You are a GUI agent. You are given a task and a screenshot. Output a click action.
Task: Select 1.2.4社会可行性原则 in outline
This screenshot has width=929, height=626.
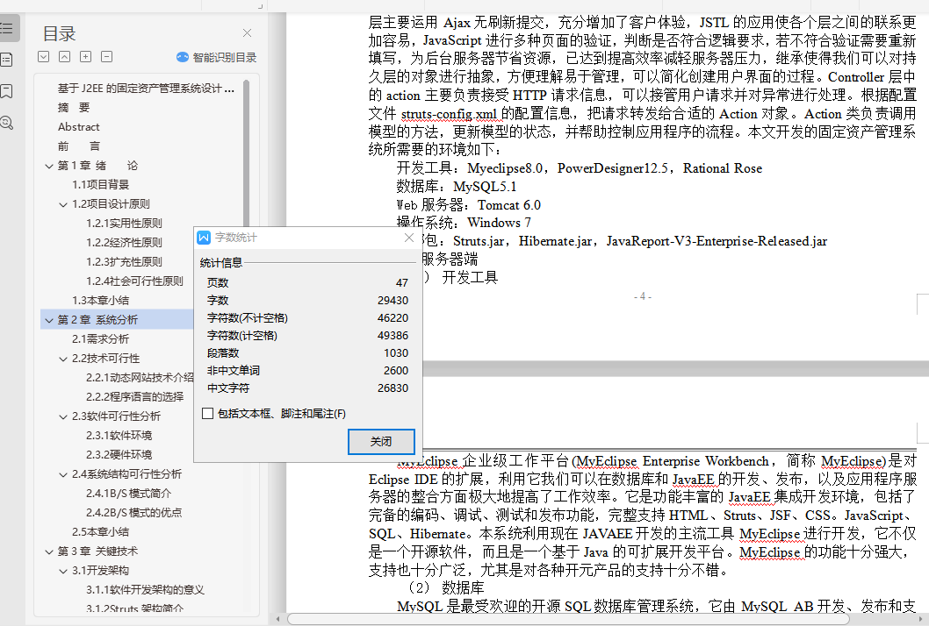pyautogui.click(x=134, y=281)
